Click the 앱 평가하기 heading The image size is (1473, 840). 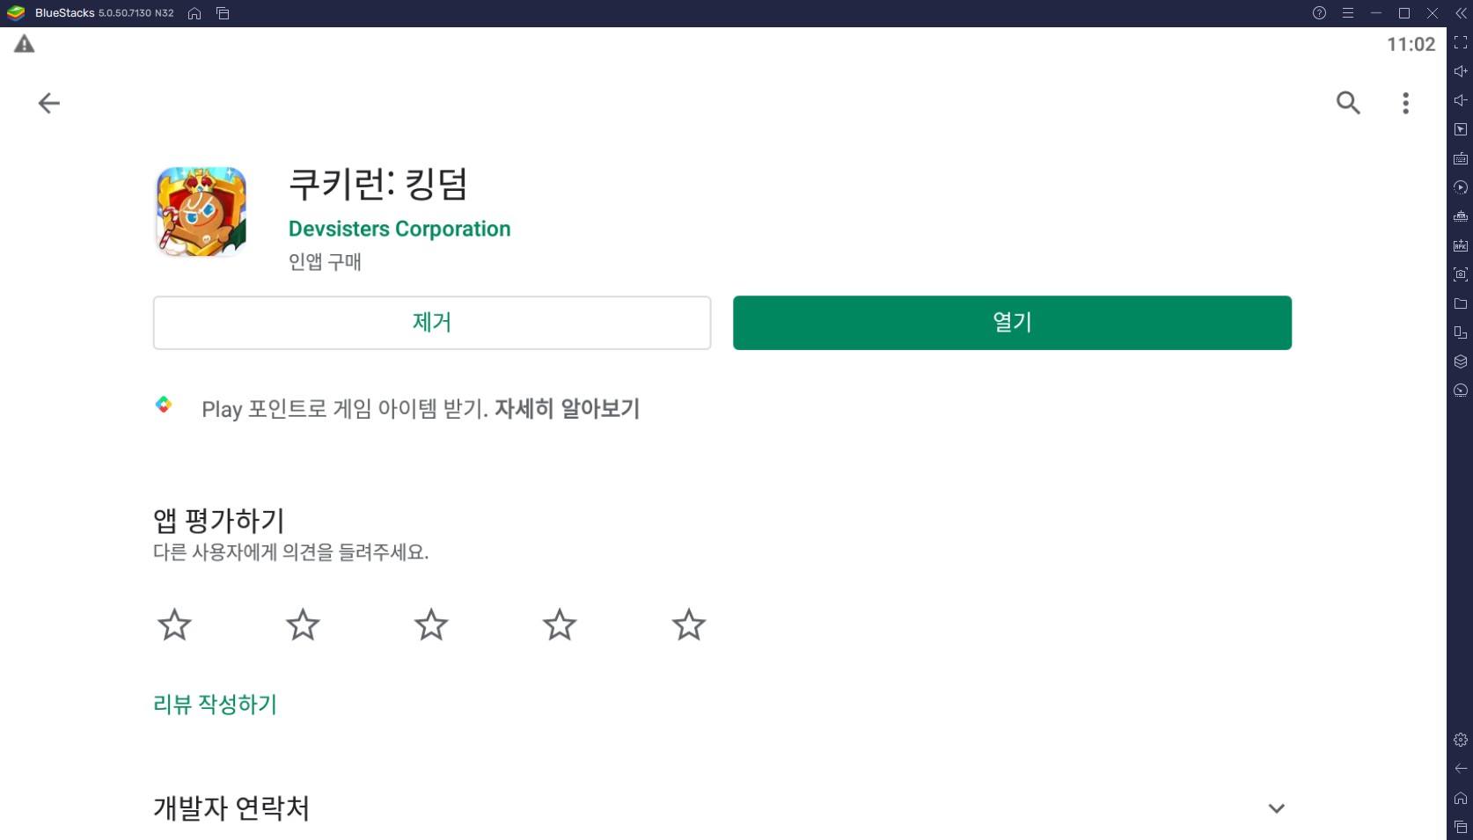point(219,521)
